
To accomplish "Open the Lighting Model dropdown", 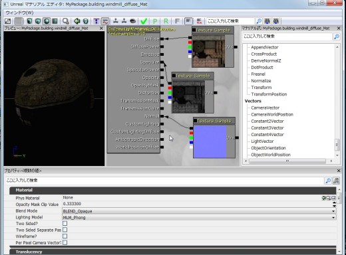I will pos(199,217).
